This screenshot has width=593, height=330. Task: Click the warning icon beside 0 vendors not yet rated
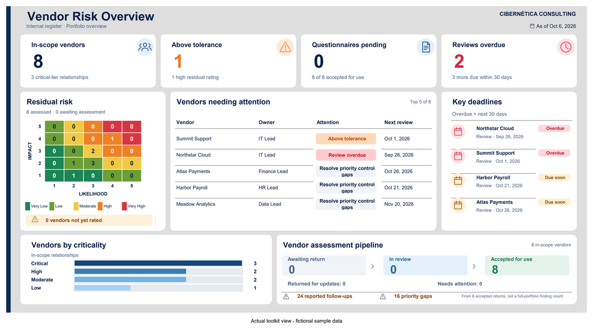click(35, 220)
